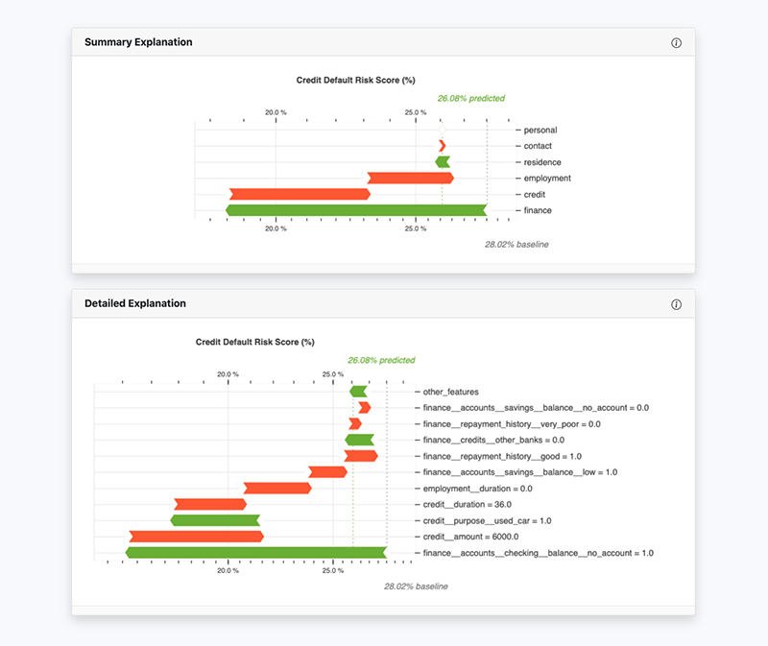
Task: Click the finance__repayment_history__good = 1.0 bar
Action: pyautogui.click(x=363, y=456)
